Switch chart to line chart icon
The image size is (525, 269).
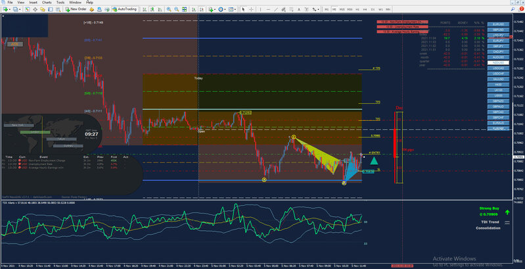[160, 9]
